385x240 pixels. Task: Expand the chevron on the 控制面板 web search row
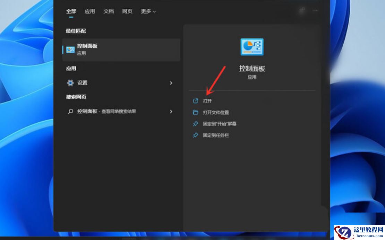click(x=171, y=112)
